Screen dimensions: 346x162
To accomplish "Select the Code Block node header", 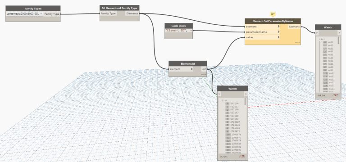I will pos(178,26).
